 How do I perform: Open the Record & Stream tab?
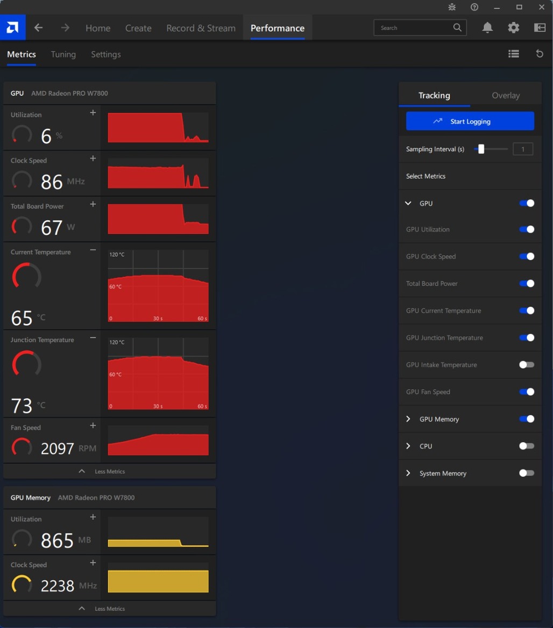tap(201, 28)
